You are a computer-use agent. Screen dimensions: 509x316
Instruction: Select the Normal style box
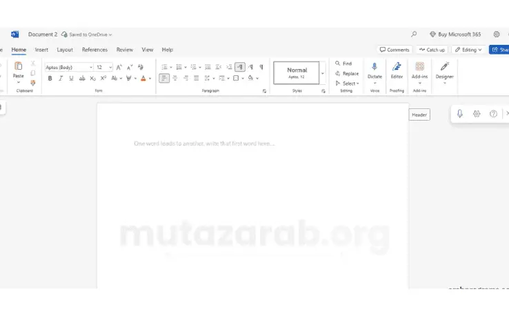click(297, 73)
